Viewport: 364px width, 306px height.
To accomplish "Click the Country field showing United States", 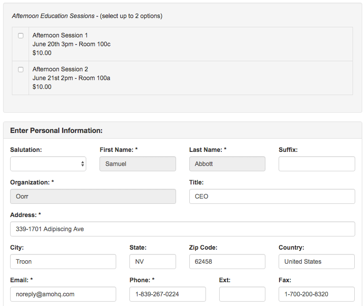I will 316,262.
